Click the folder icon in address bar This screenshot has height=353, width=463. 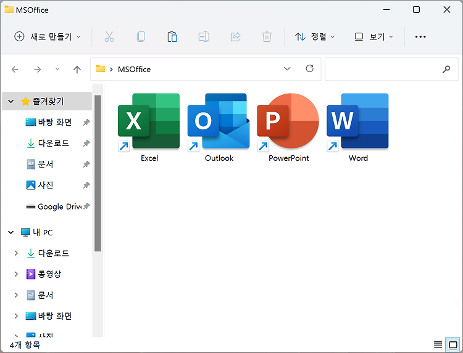coord(101,68)
